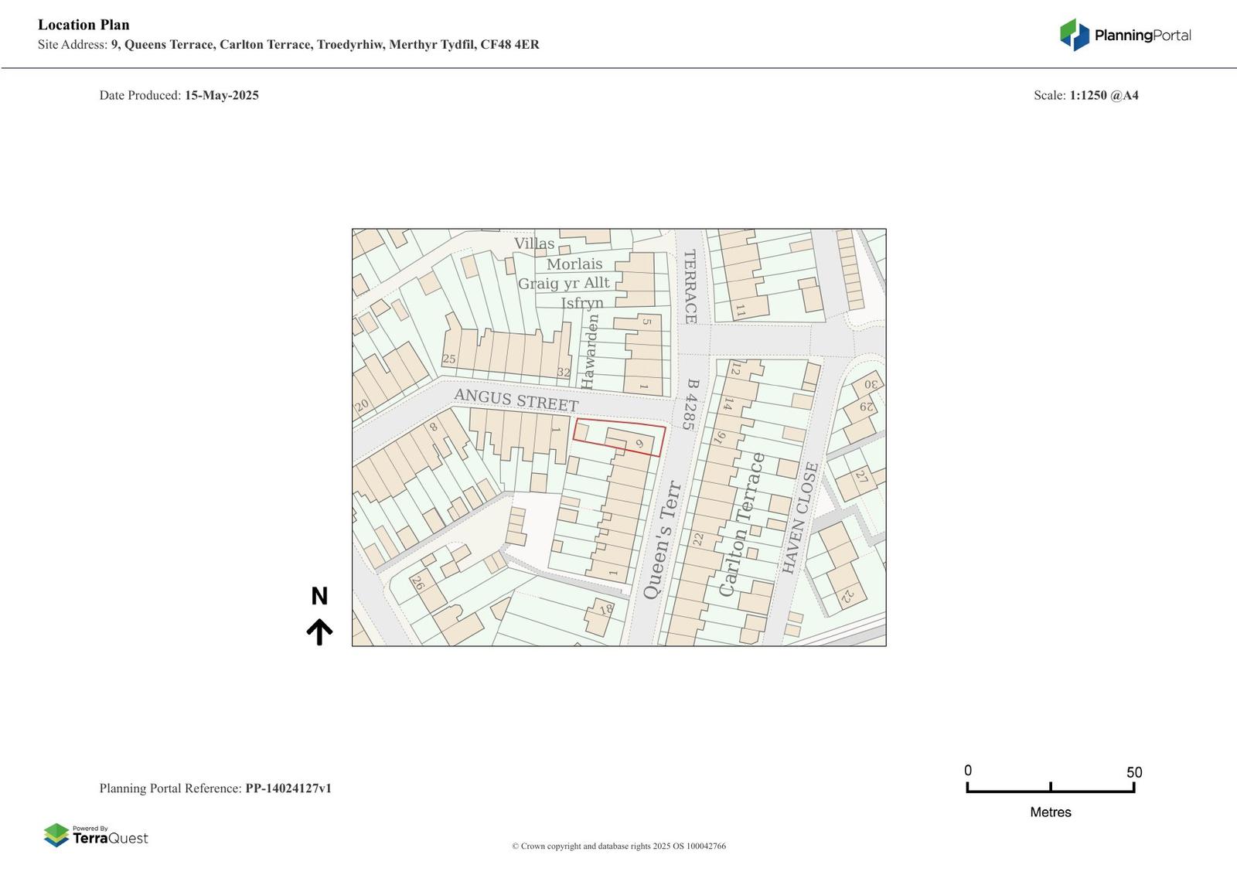Click the TerraQuest wordmark text

[110, 839]
